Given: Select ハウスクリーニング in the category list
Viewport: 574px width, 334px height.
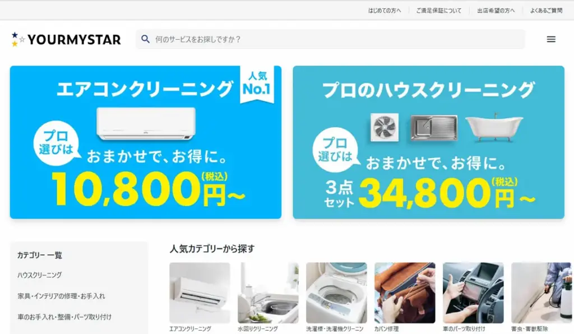Looking at the screenshot, I should 40,275.
